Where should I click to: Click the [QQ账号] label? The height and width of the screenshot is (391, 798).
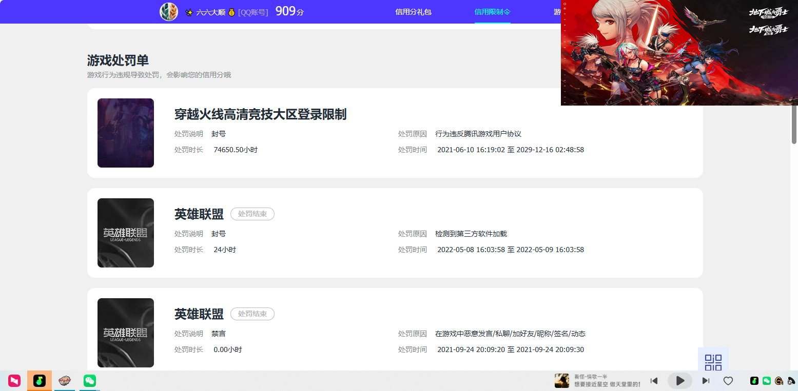click(253, 12)
